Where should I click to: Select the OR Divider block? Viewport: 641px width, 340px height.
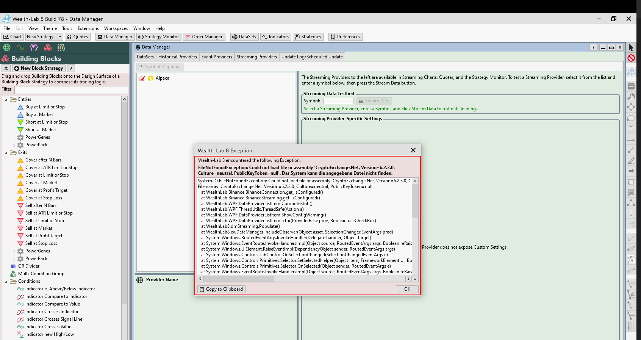[29, 266]
